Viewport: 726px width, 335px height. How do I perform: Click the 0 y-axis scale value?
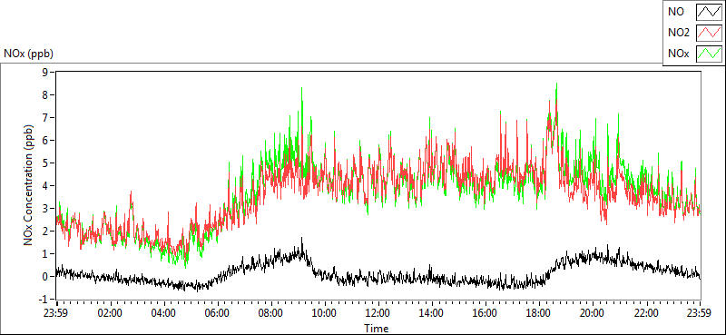click(x=45, y=277)
